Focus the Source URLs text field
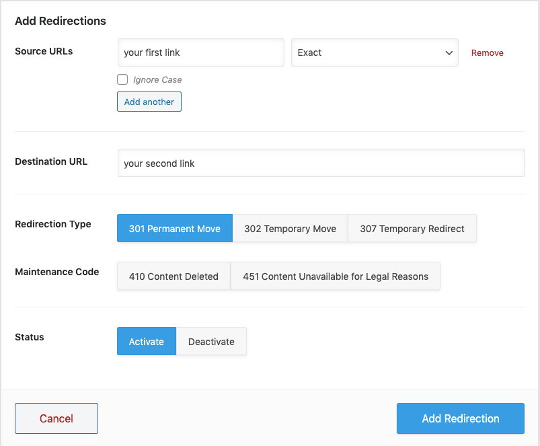 click(x=200, y=52)
